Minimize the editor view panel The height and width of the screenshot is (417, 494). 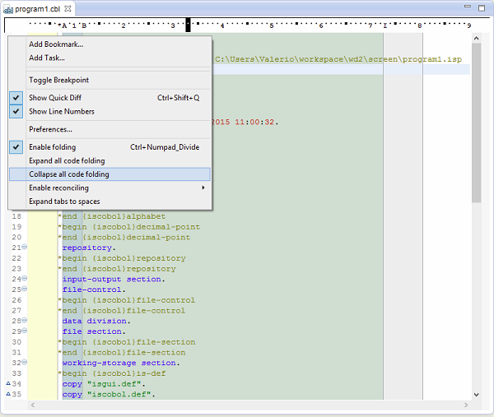[x=467, y=7]
